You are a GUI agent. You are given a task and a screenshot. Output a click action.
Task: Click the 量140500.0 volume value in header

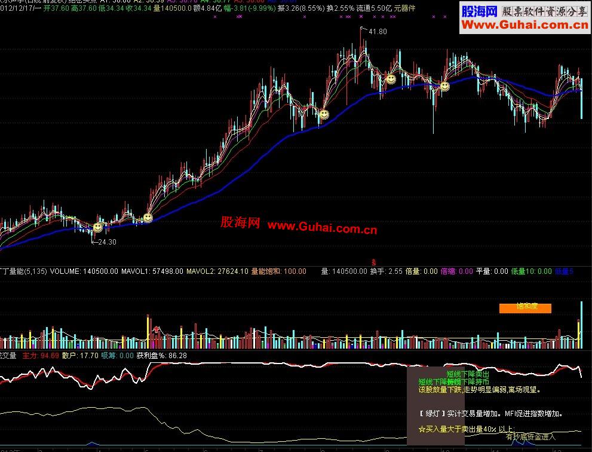[173, 8]
